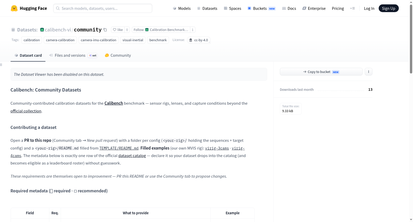Open the dataset catalog link

(x=132, y=156)
